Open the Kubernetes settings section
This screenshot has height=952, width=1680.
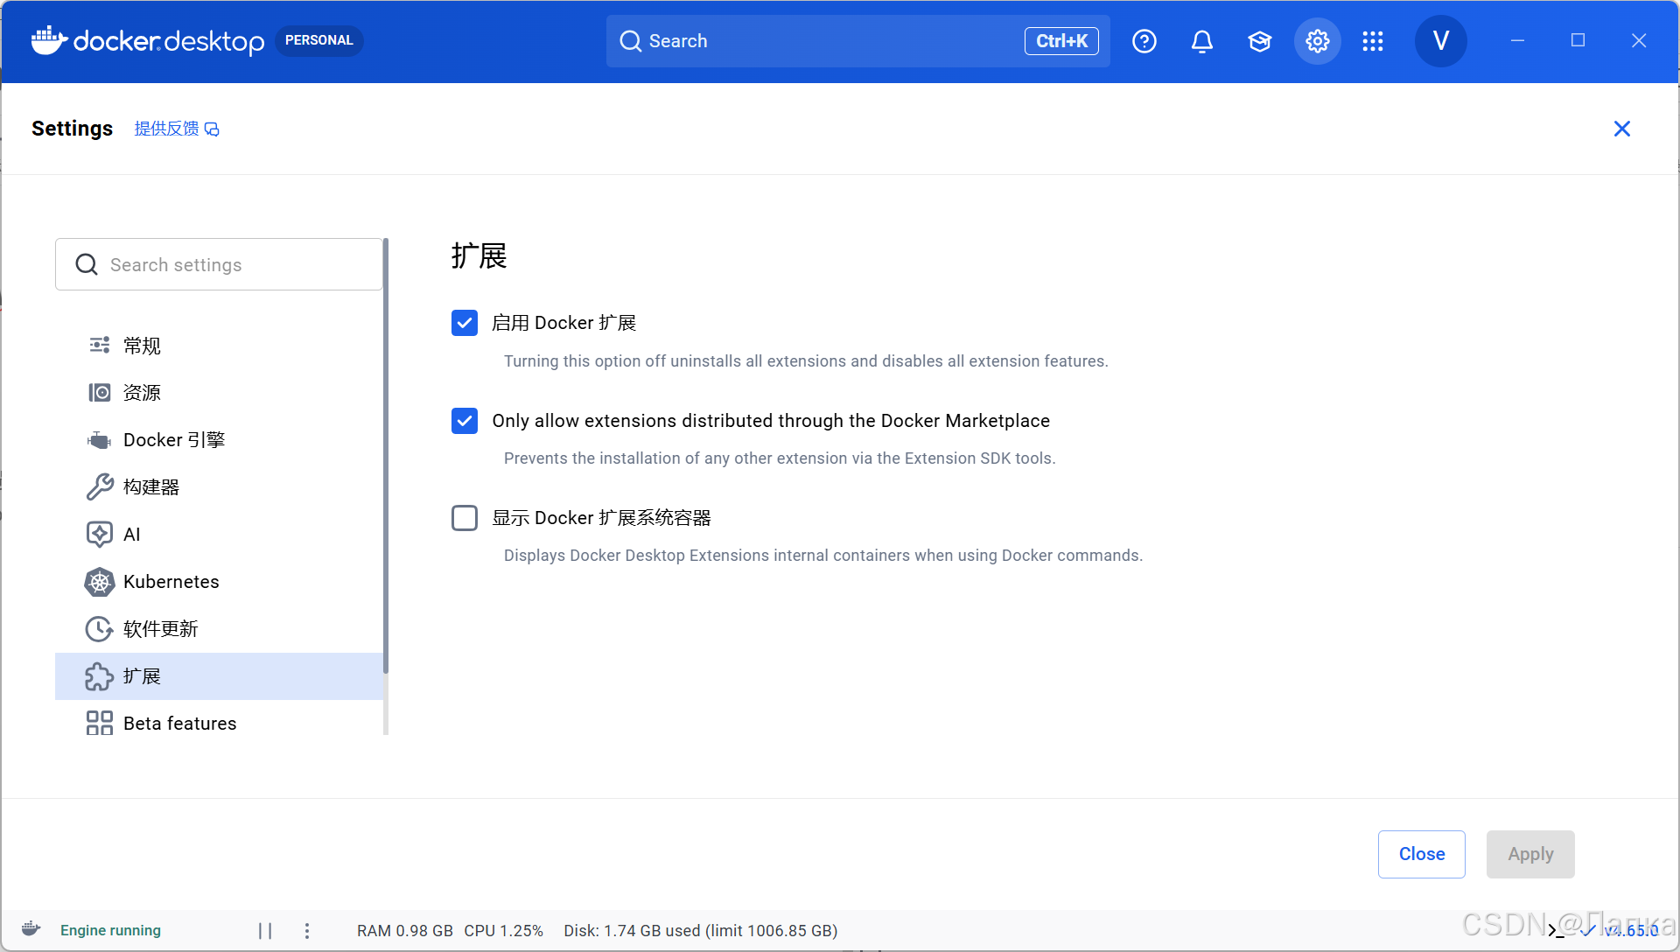coord(171,582)
